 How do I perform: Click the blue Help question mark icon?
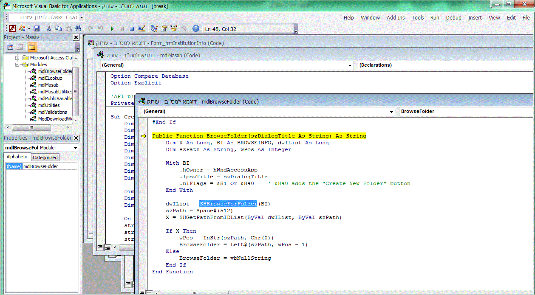click(195, 28)
